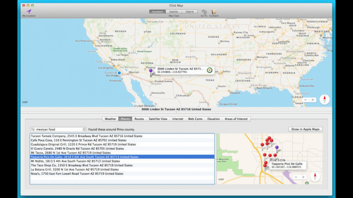Zoom out small map with minus button
353x198 pixels.
coord(296,177)
